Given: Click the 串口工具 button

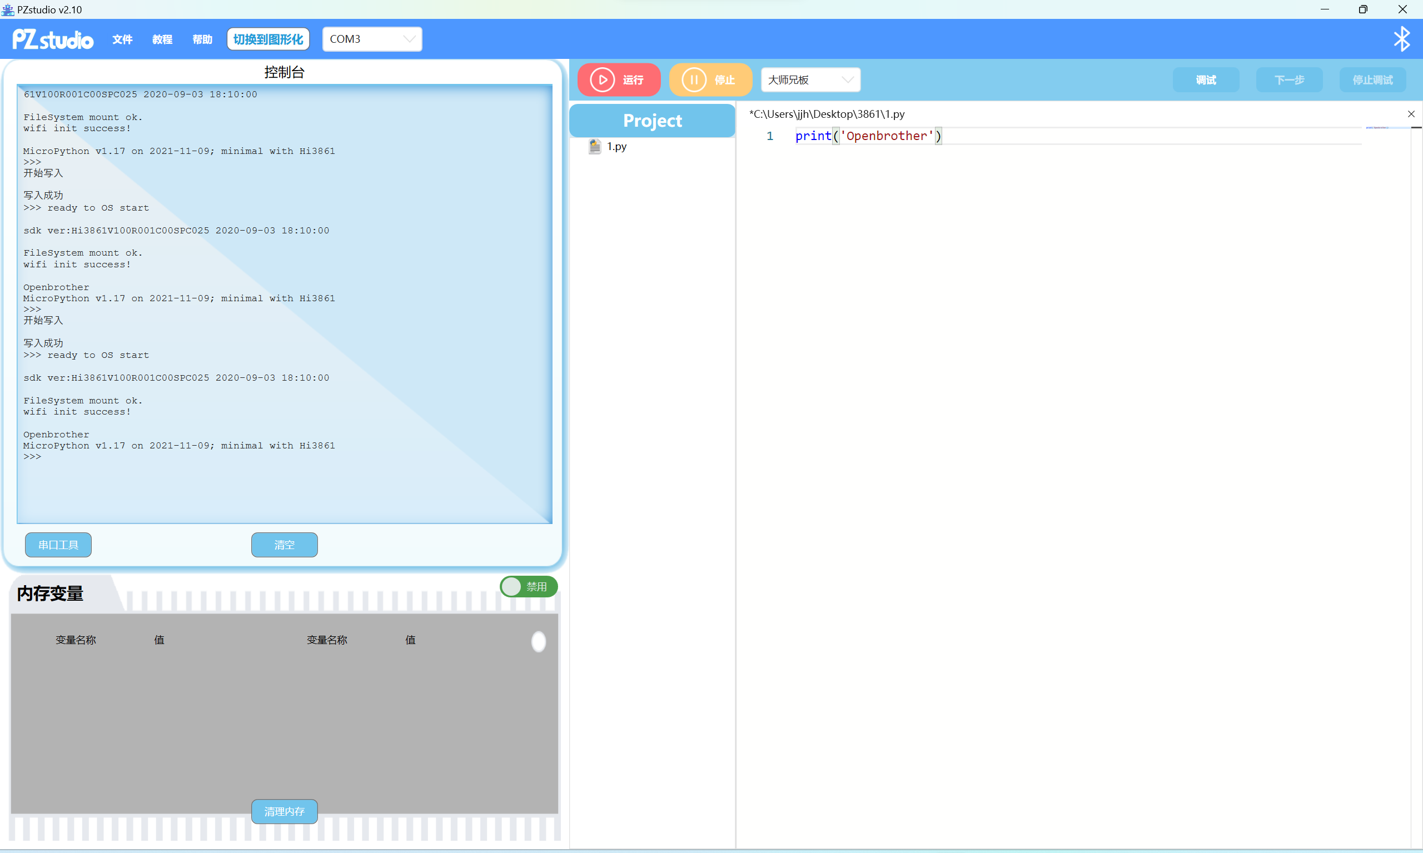Looking at the screenshot, I should [x=58, y=545].
